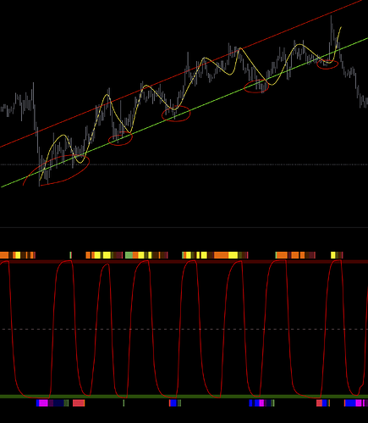Click the pink-red block in the bottom signal strip
The height and width of the screenshot is (423, 368).
(79, 403)
